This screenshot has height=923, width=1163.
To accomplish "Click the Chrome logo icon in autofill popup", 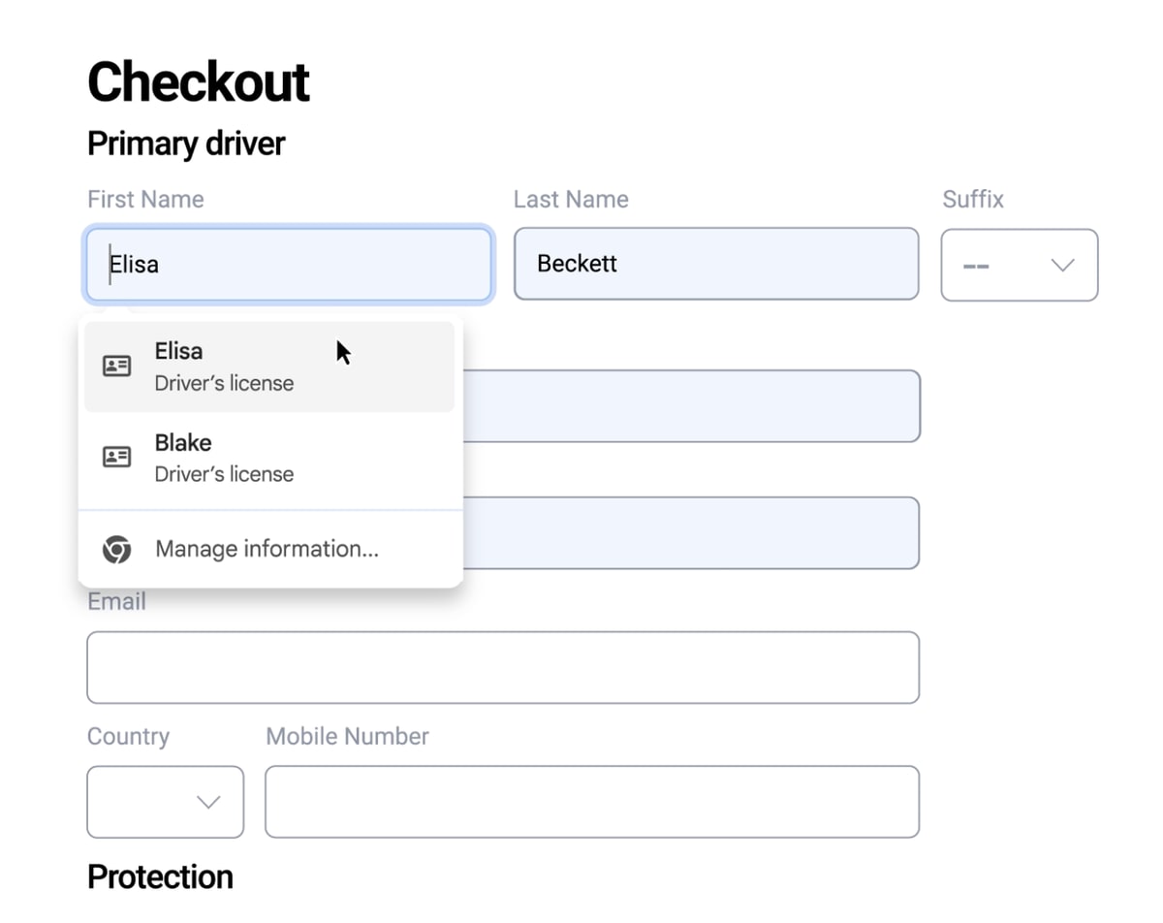I will point(117,550).
